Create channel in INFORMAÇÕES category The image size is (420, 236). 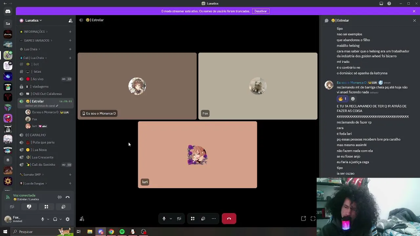pyautogui.click(x=70, y=32)
